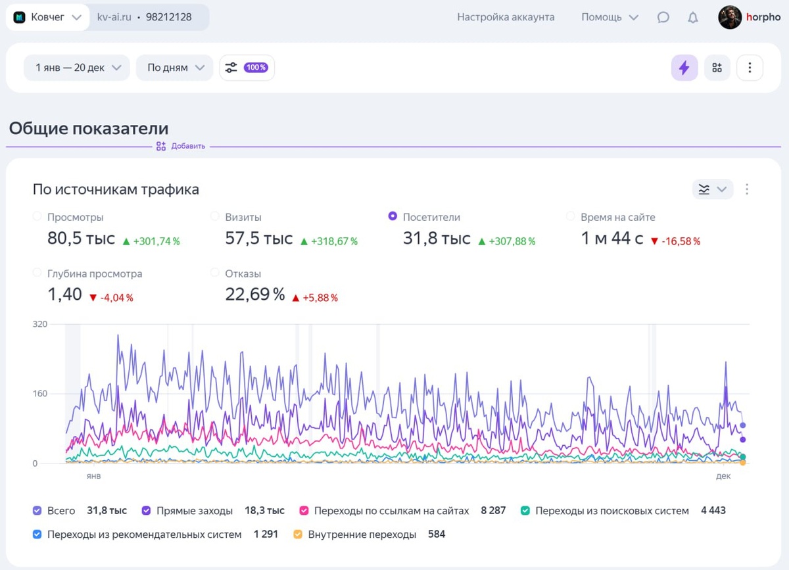Expand the 1 янв — 20 дек date range
Screen dimensions: 789x570
point(77,68)
